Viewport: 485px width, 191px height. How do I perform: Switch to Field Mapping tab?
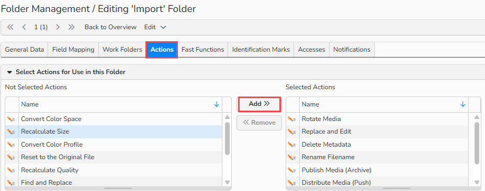point(73,50)
